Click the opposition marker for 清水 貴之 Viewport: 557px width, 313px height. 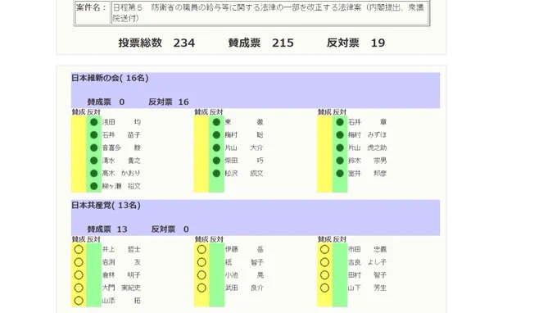click(93, 161)
